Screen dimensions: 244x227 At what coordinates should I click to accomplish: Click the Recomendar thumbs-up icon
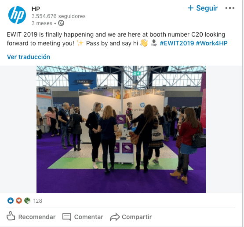(11, 216)
